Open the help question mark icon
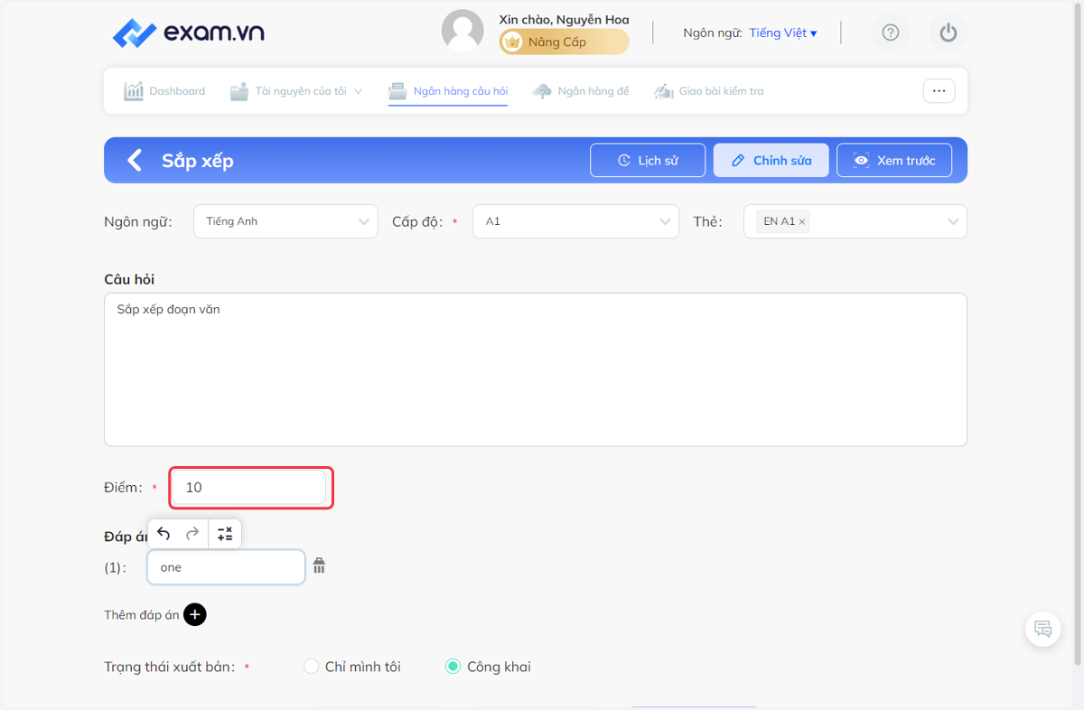Viewport: 1084px width, 710px height. (891, 33)
